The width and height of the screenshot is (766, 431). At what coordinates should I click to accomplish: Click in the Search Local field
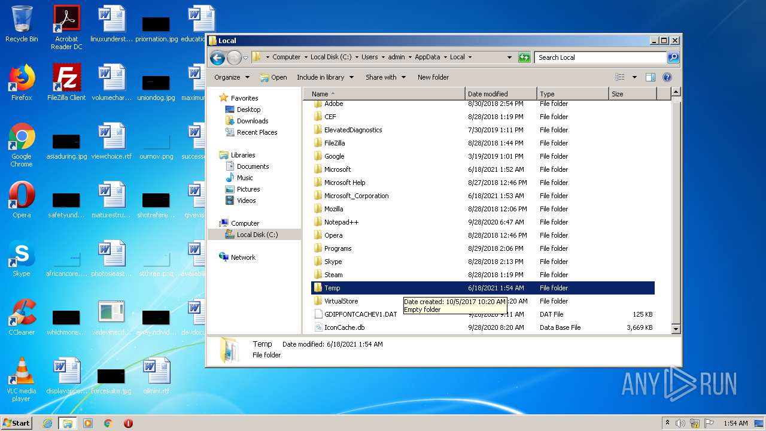pos(600,57)
